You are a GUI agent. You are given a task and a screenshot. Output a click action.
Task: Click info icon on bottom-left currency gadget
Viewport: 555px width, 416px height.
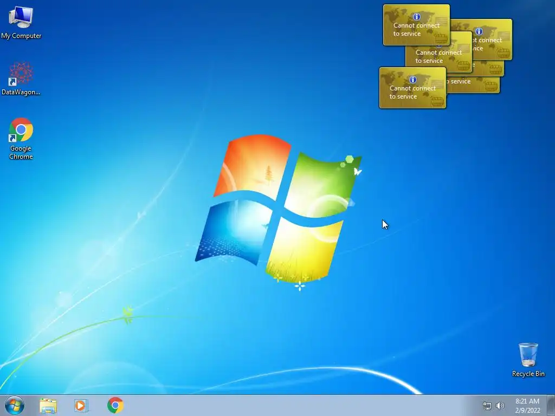pos(412,80)
